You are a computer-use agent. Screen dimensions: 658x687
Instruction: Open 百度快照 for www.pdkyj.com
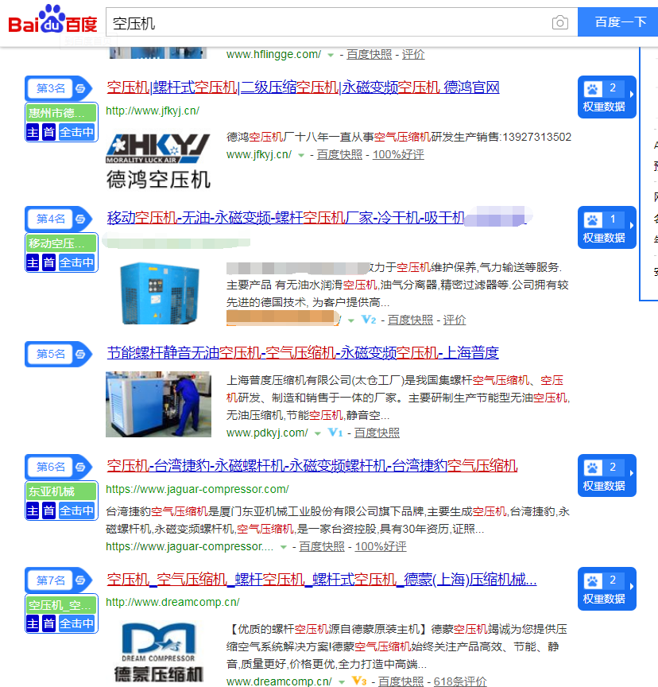[x=377, y=433]
